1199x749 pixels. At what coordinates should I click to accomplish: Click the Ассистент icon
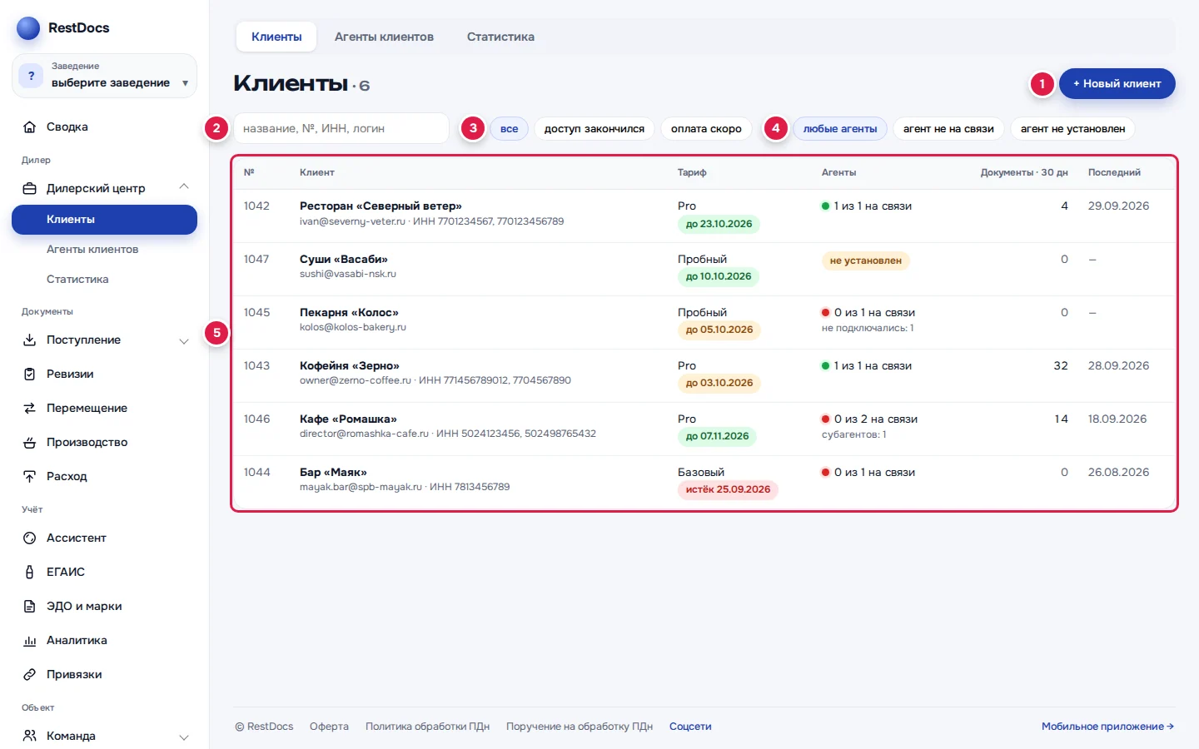pos(30,538)
